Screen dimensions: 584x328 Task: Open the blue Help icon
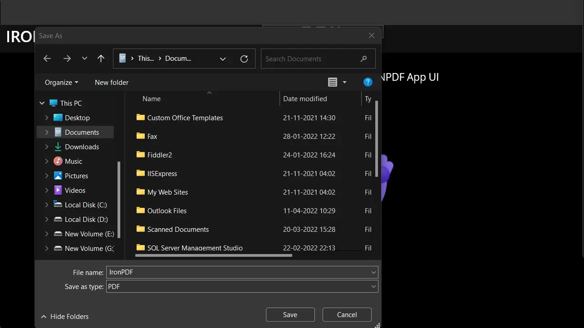coord(368,82)
